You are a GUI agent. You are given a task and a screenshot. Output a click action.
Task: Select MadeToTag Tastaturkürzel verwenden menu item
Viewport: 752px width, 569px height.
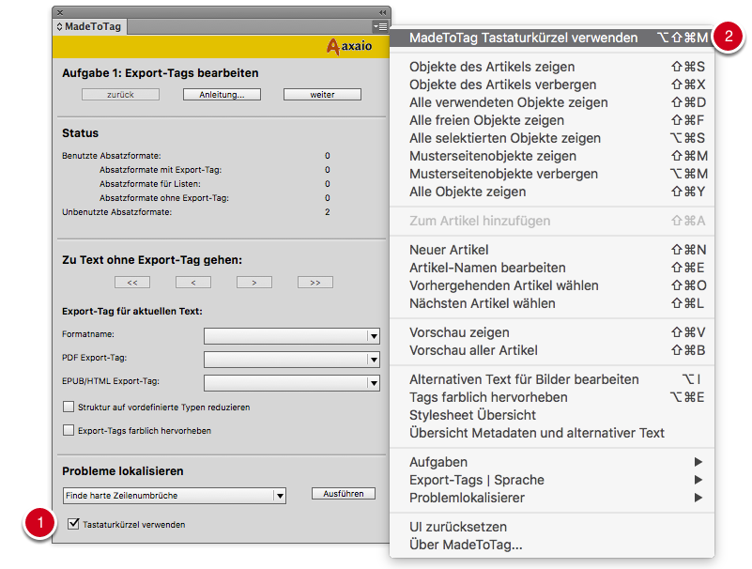click(x=551, y=38)
